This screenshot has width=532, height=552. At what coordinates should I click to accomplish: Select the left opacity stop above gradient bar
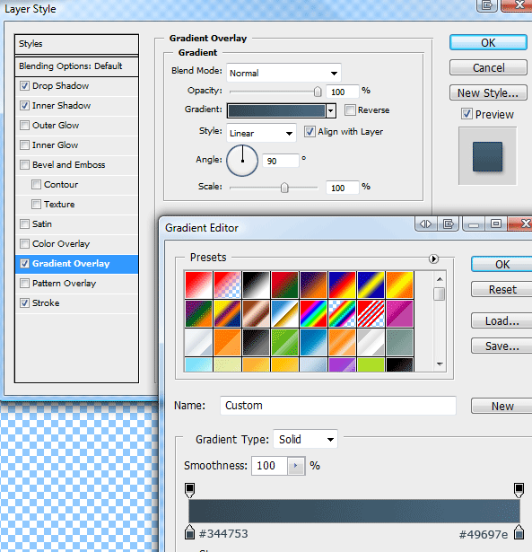[x=189, y=490]
